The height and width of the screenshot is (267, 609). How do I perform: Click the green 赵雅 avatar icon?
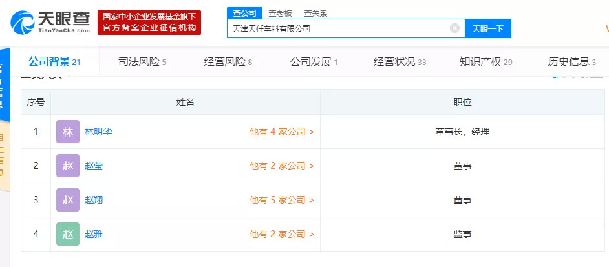[68, 234]
